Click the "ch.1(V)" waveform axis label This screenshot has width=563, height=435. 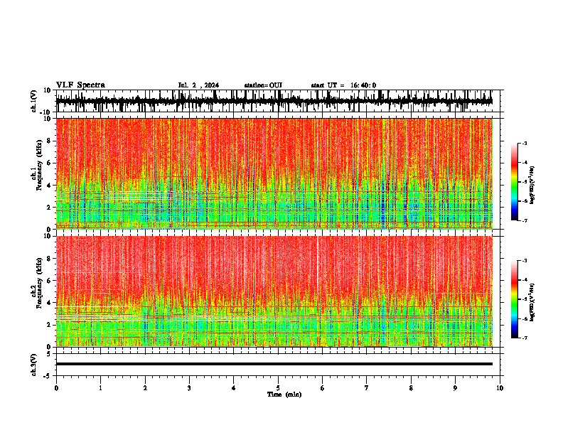[34, 101]
